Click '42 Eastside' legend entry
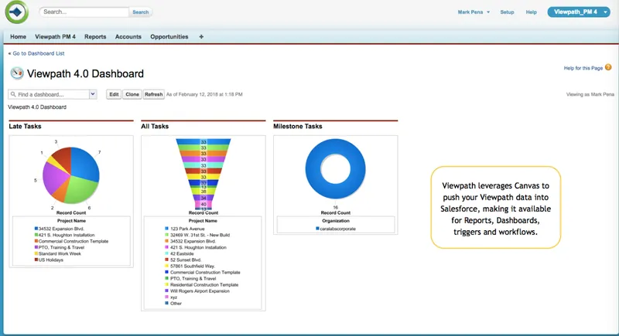 182,253
